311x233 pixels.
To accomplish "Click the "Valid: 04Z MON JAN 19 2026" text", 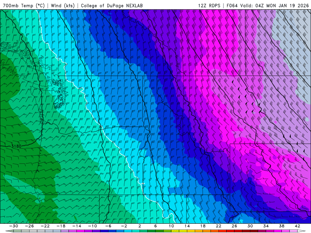I will [x=274, y=5].
